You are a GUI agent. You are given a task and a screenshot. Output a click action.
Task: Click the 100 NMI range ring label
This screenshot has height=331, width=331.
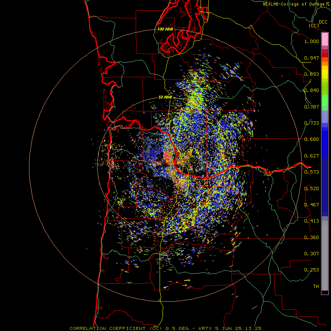point(165,29)
